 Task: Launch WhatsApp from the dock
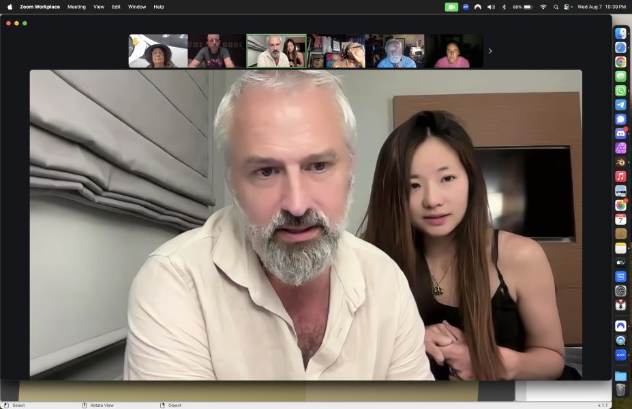(620, 91)
